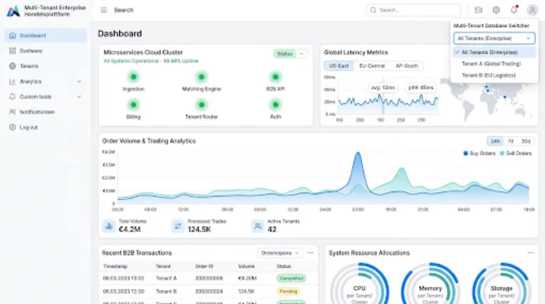Click the Pending status badge for Tenant B

[x=288, y=291]
